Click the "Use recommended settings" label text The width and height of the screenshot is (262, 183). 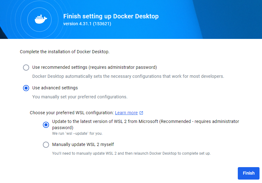point(94,67)
